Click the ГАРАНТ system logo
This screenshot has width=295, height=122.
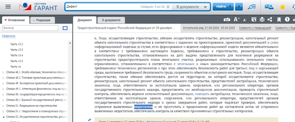pyautogui.click(x=38, y=7)
